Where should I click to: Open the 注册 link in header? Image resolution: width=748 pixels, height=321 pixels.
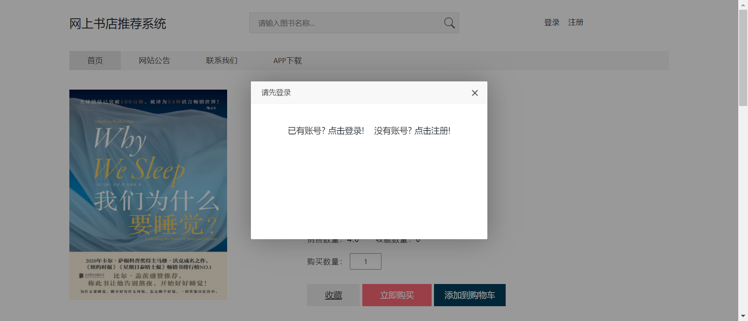(575, 23)
